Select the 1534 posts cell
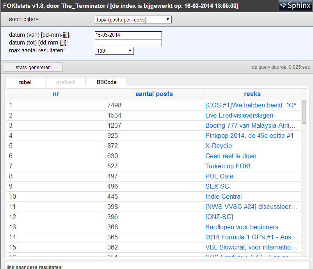The image size is (313, 269). click(154, 115)
